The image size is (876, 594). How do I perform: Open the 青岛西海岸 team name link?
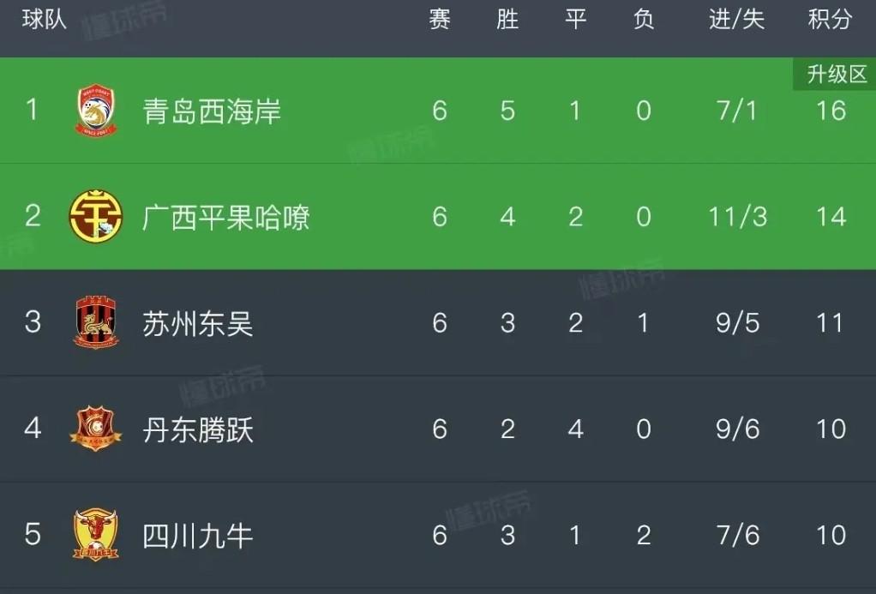pyautogui.click(x=212, y=111)
